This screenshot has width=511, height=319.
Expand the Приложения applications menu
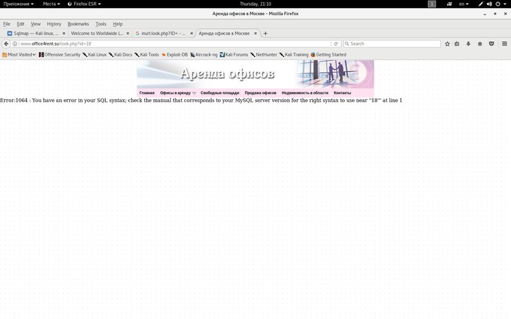click(x=18, y=4)
